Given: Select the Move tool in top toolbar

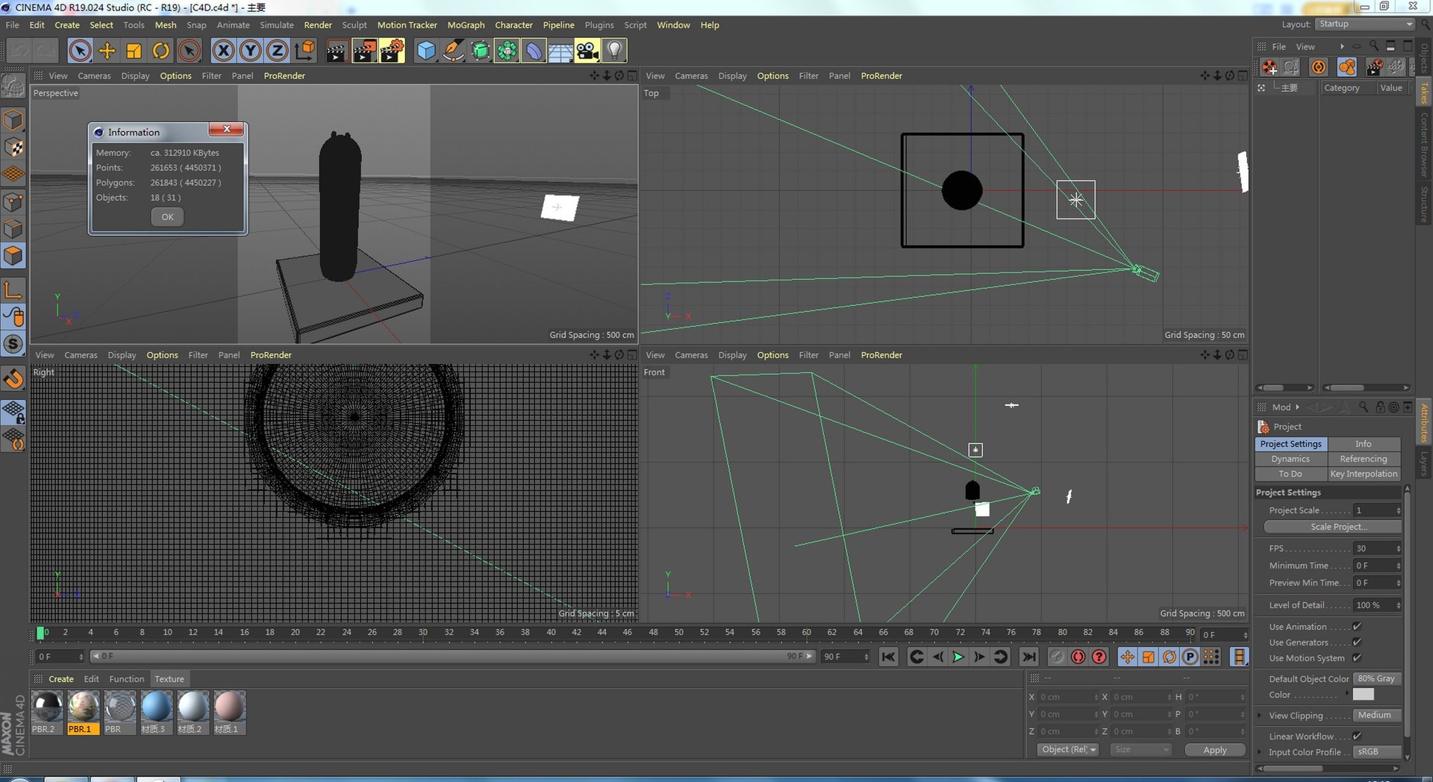Looking at the screenshot, I should 107,51.
